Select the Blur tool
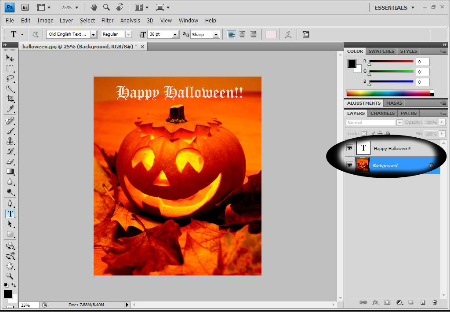Image resolution: width=450 pixels, height=312 pixels. pyautogui.click(x=10, y=182)
